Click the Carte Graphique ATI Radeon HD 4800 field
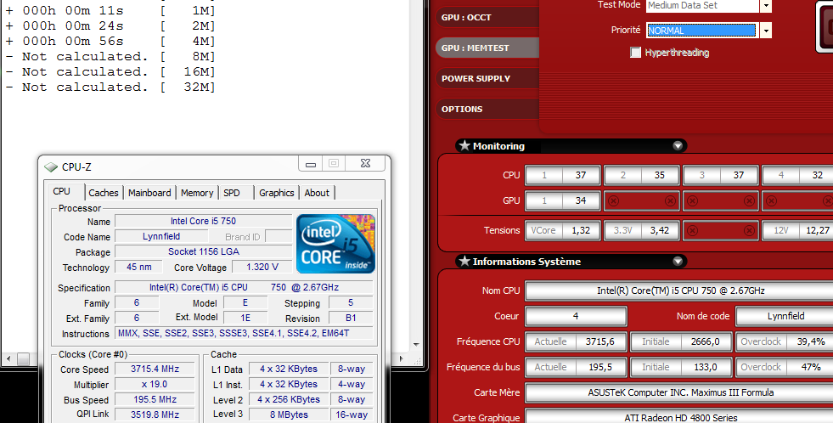The image size is (833, 423). pos(679,418)
